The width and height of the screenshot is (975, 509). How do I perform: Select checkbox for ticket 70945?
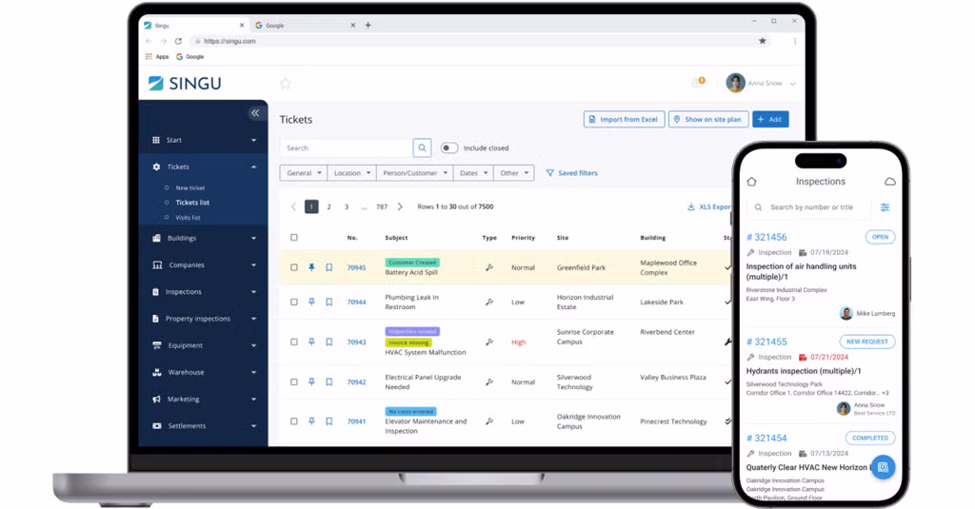coord(294,267)
